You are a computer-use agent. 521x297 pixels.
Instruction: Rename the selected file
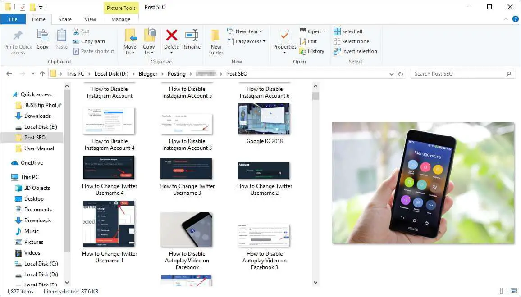click(x=192, y=40)
